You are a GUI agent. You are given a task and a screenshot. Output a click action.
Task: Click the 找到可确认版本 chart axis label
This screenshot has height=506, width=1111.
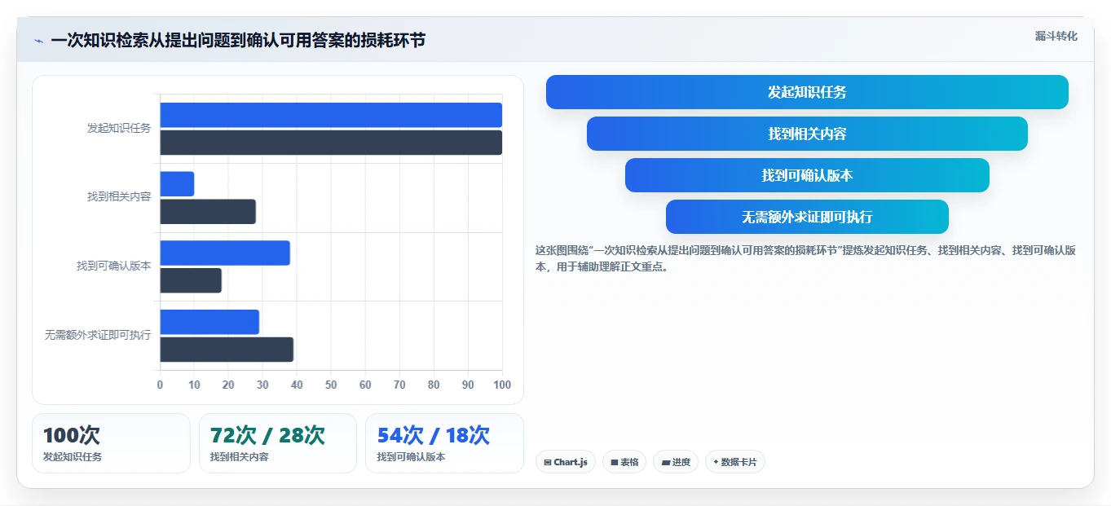pos(114,266)
